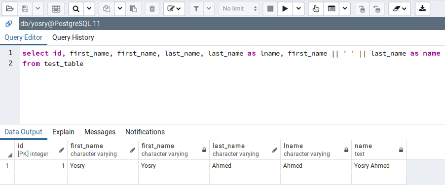Click the 'Ahmed' cell in last_name column
Screen dimensions: 445x185
click(x=245, y=166)
